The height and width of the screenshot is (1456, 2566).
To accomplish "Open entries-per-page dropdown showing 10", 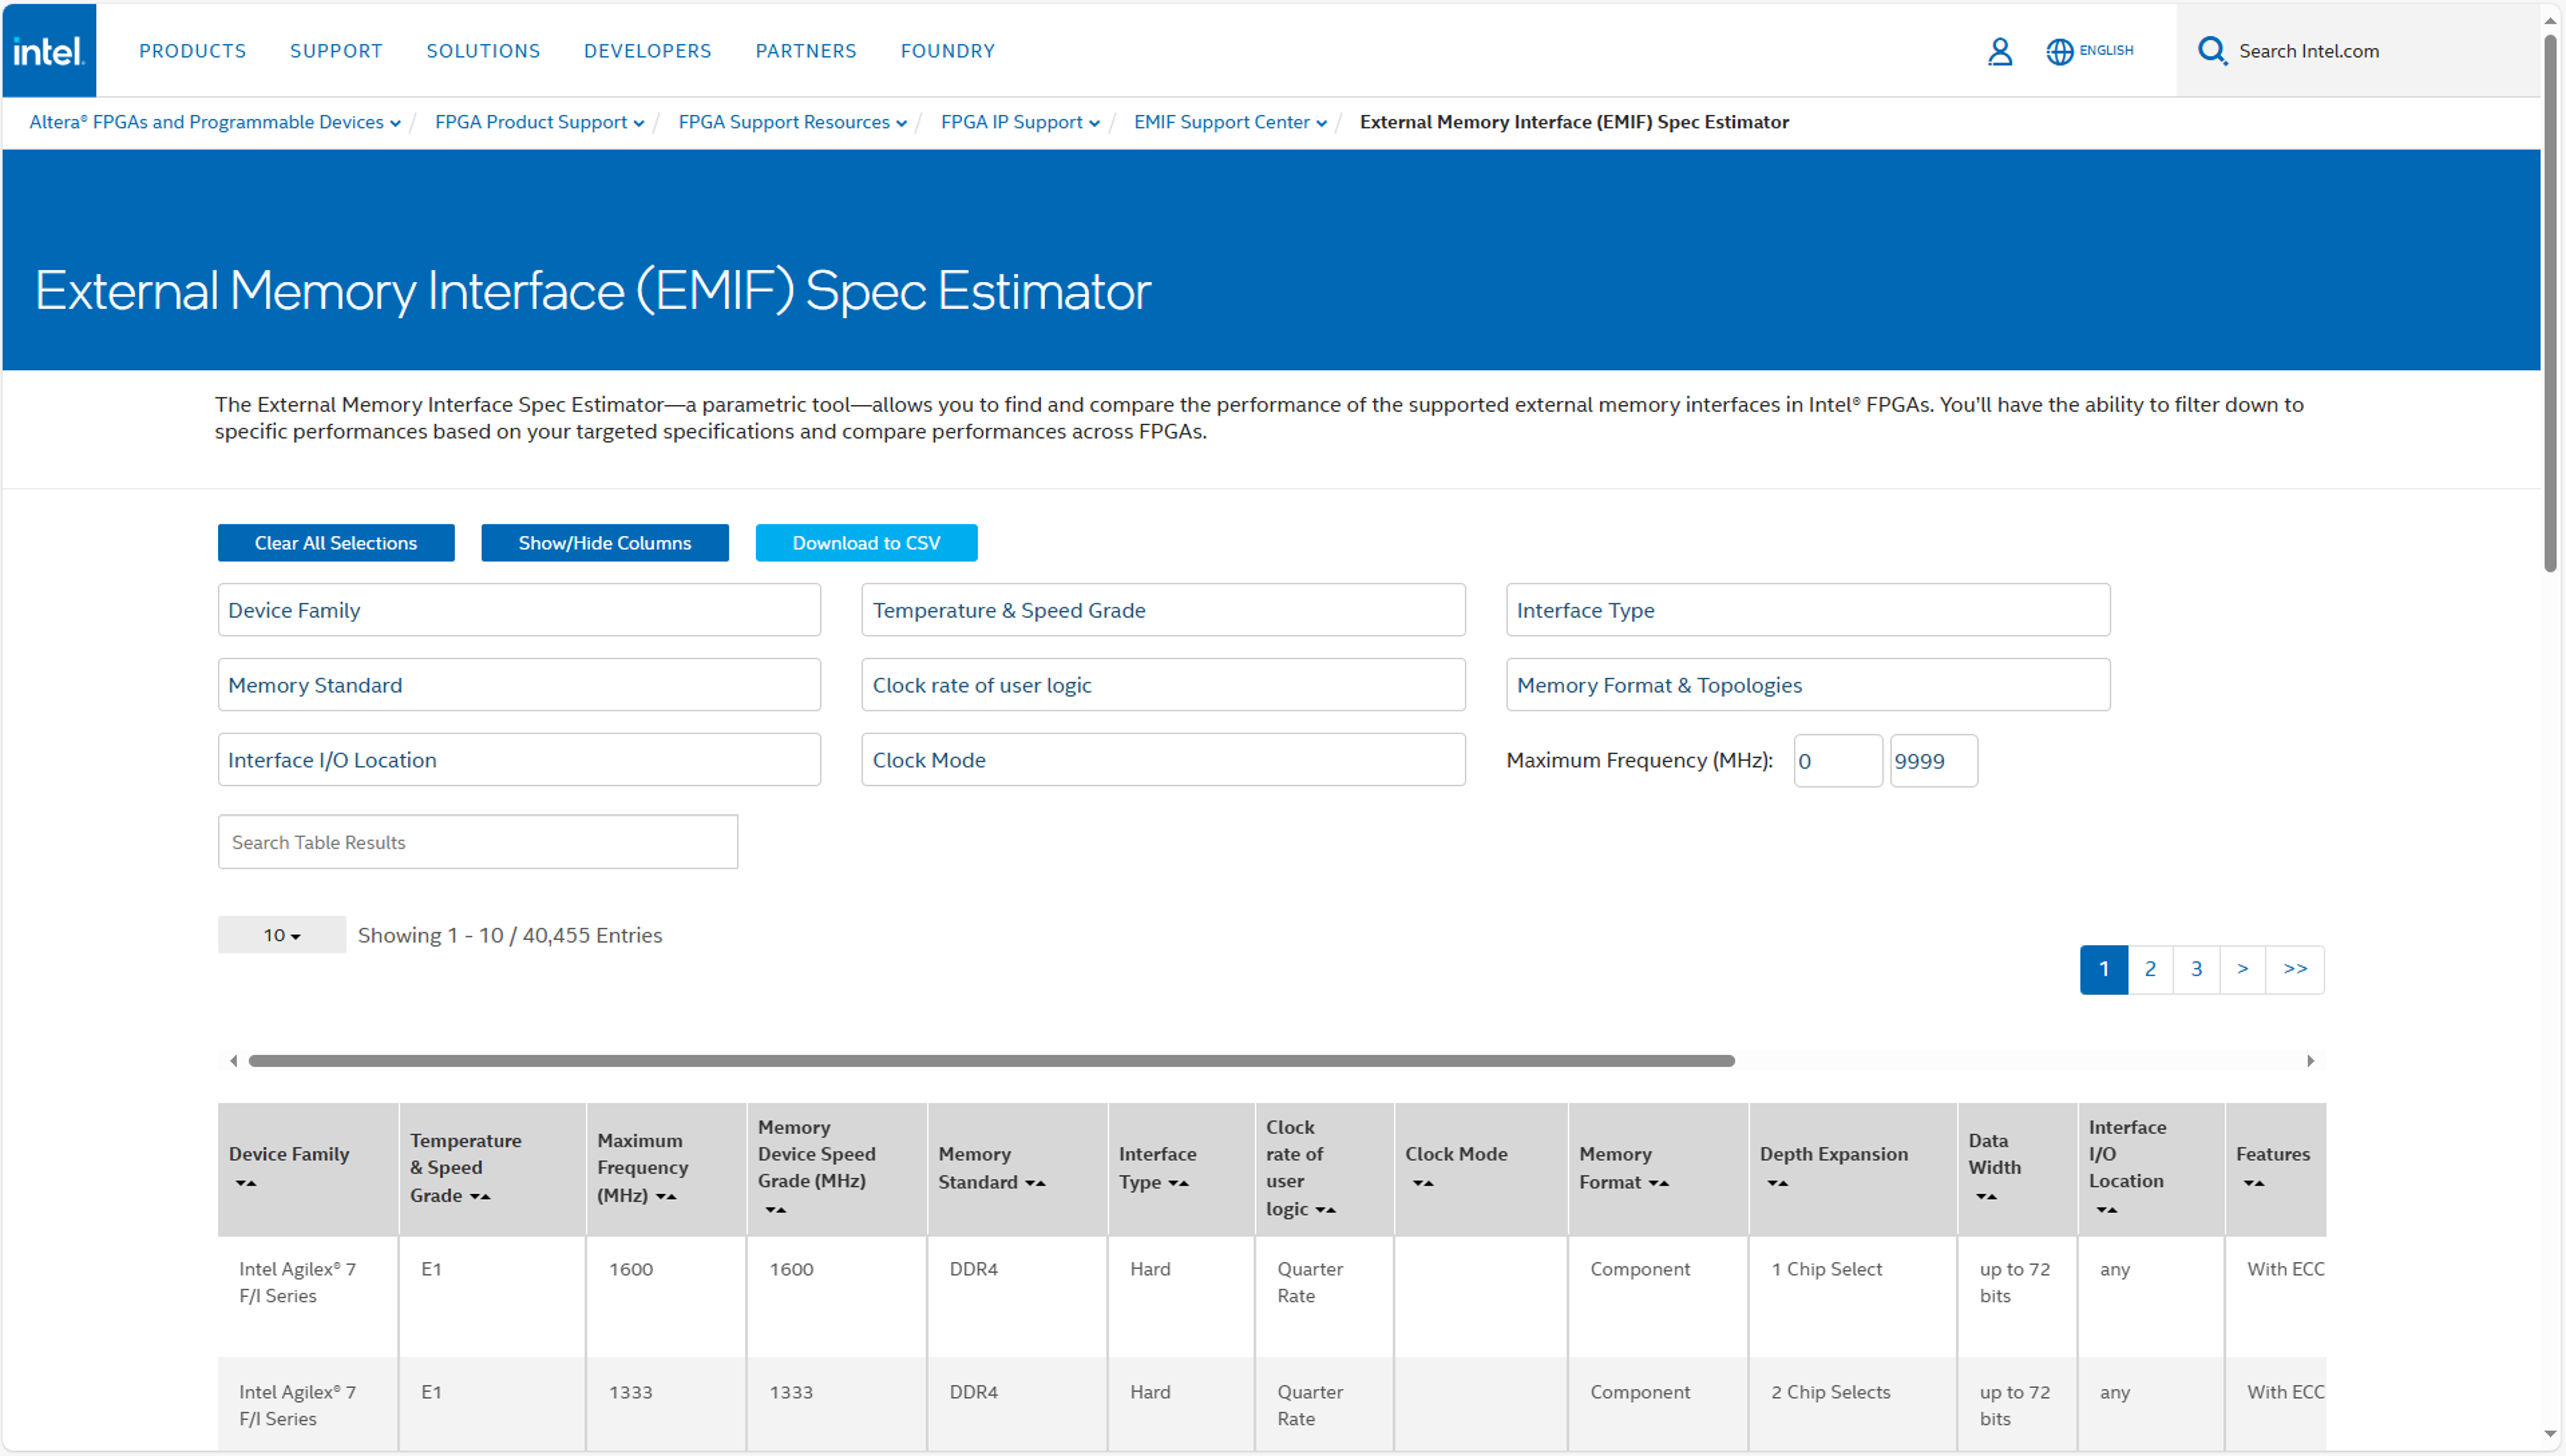I will coord(281,935).
